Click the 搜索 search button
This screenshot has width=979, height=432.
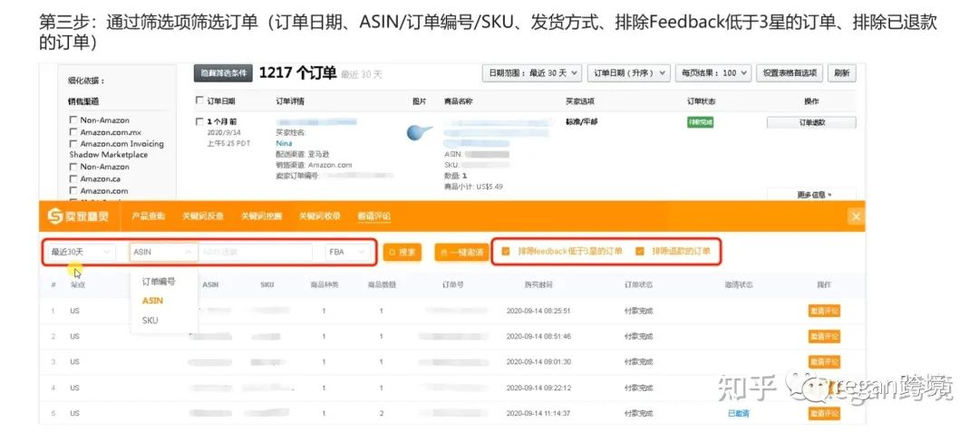click(x=402, y=252)
